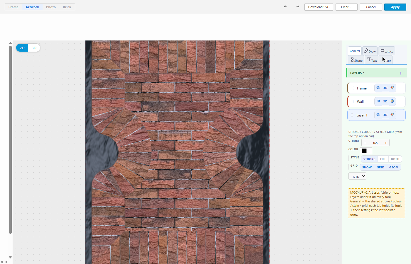Toggle 3D for the Frame layer
411x264 pixels.
(385, 88)
